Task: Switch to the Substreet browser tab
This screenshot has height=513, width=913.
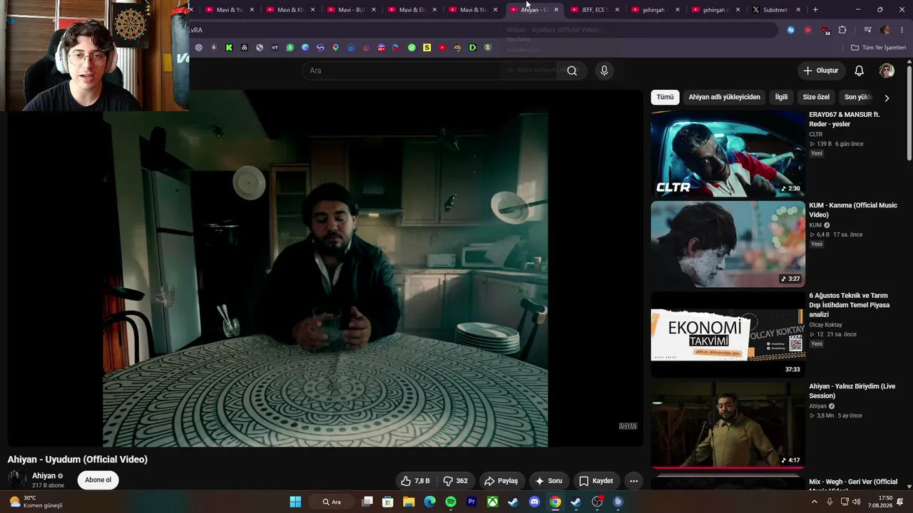Action: (x=775, y=10)
